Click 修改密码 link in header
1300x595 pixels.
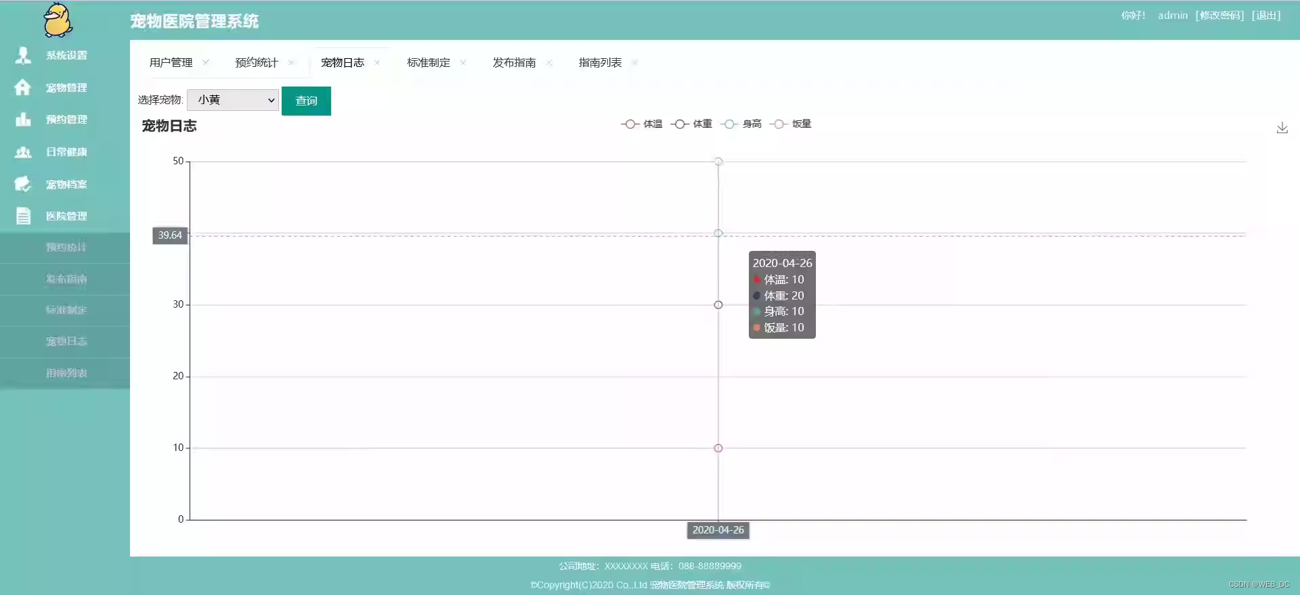[1219, 15]
